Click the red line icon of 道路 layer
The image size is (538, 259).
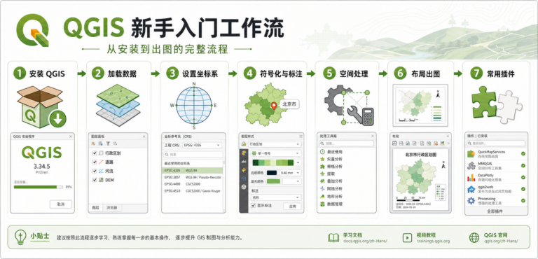(x=101, y=162)
